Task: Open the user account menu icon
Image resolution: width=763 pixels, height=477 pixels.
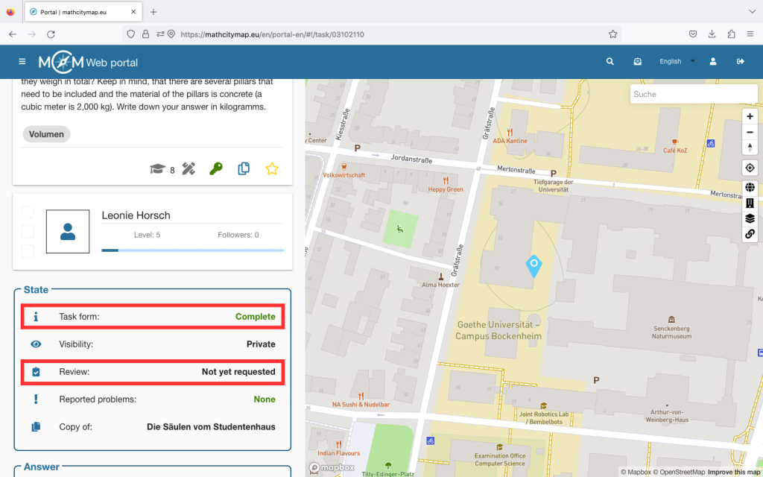Action: [x=713, y=62]
